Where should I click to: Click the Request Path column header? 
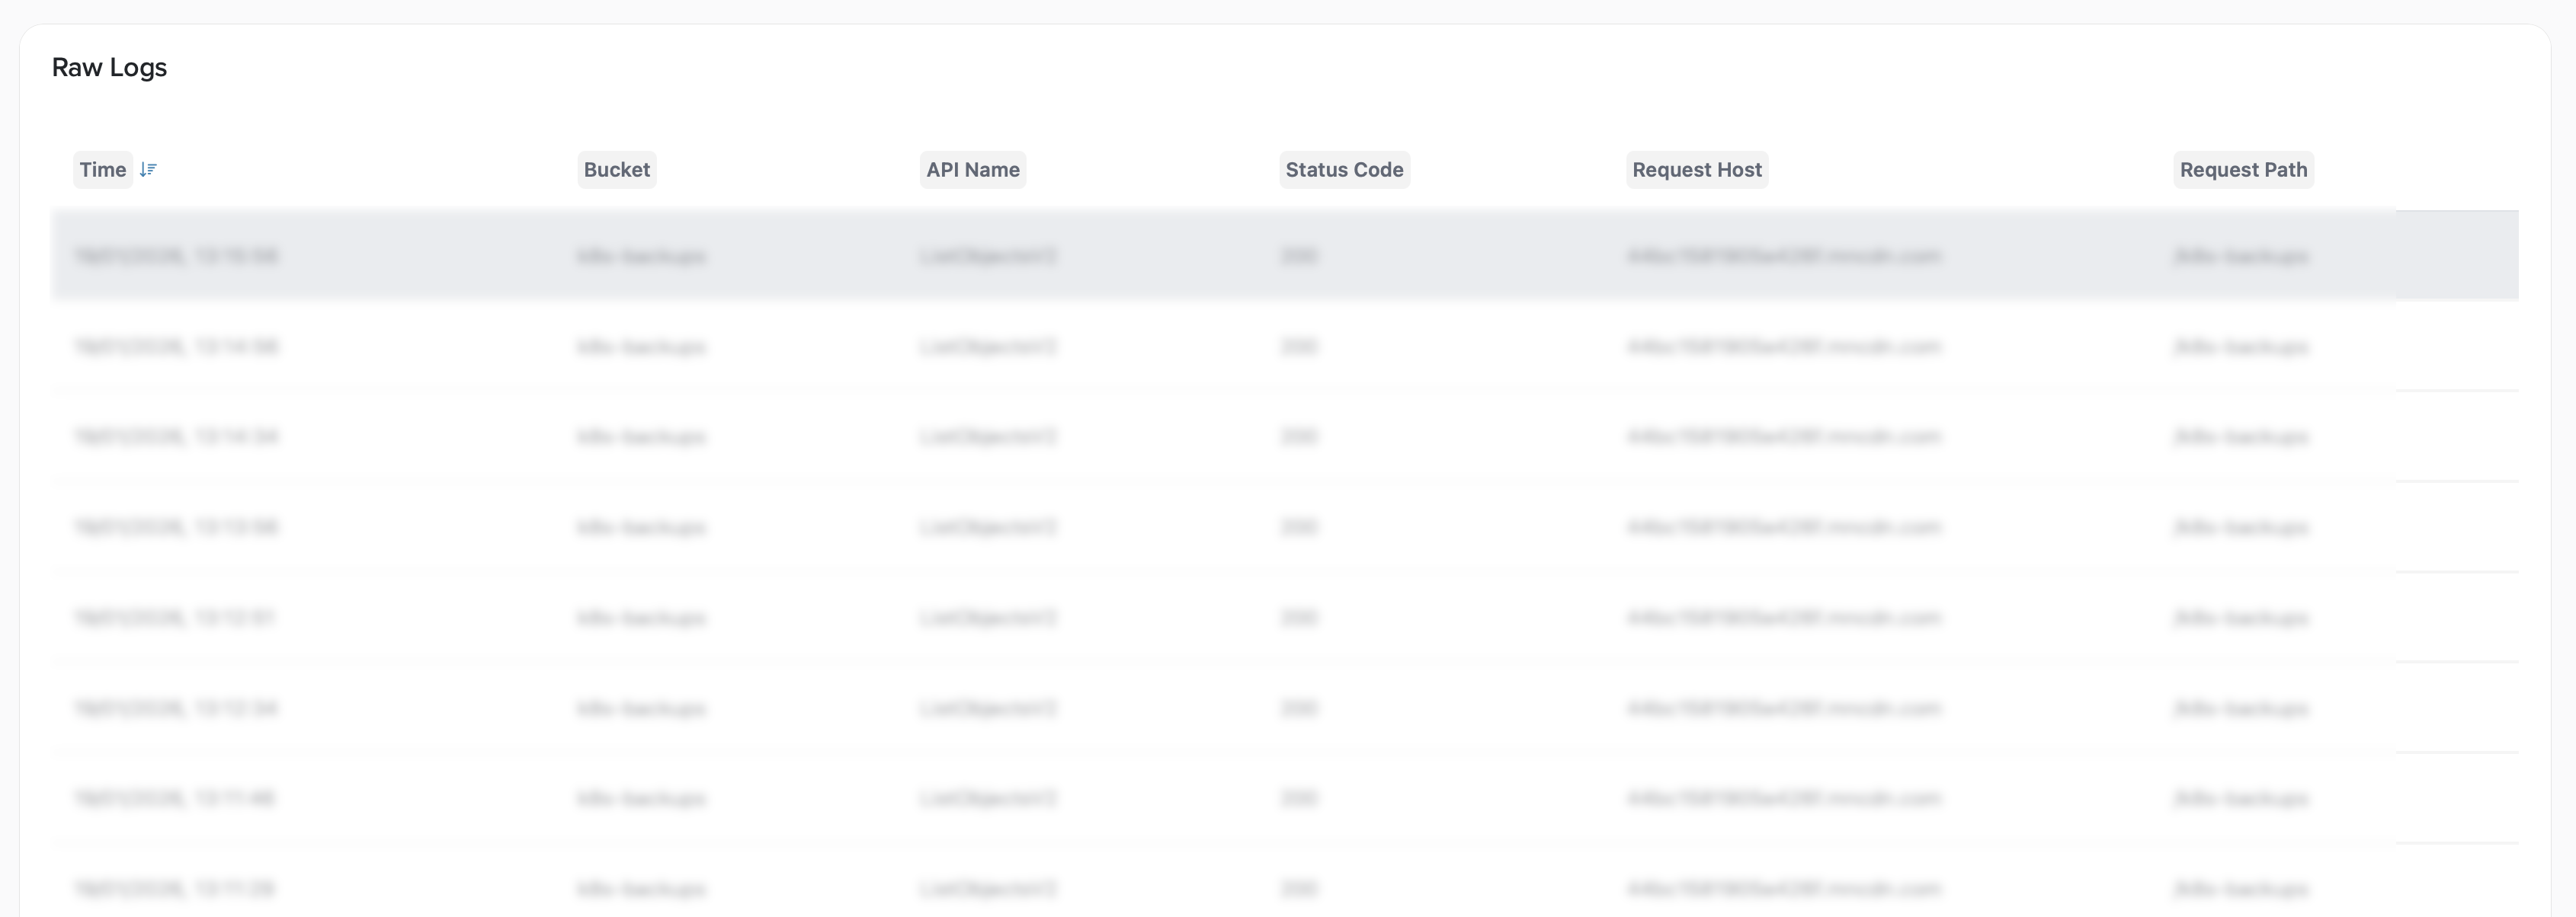(x=2243, y=170)
